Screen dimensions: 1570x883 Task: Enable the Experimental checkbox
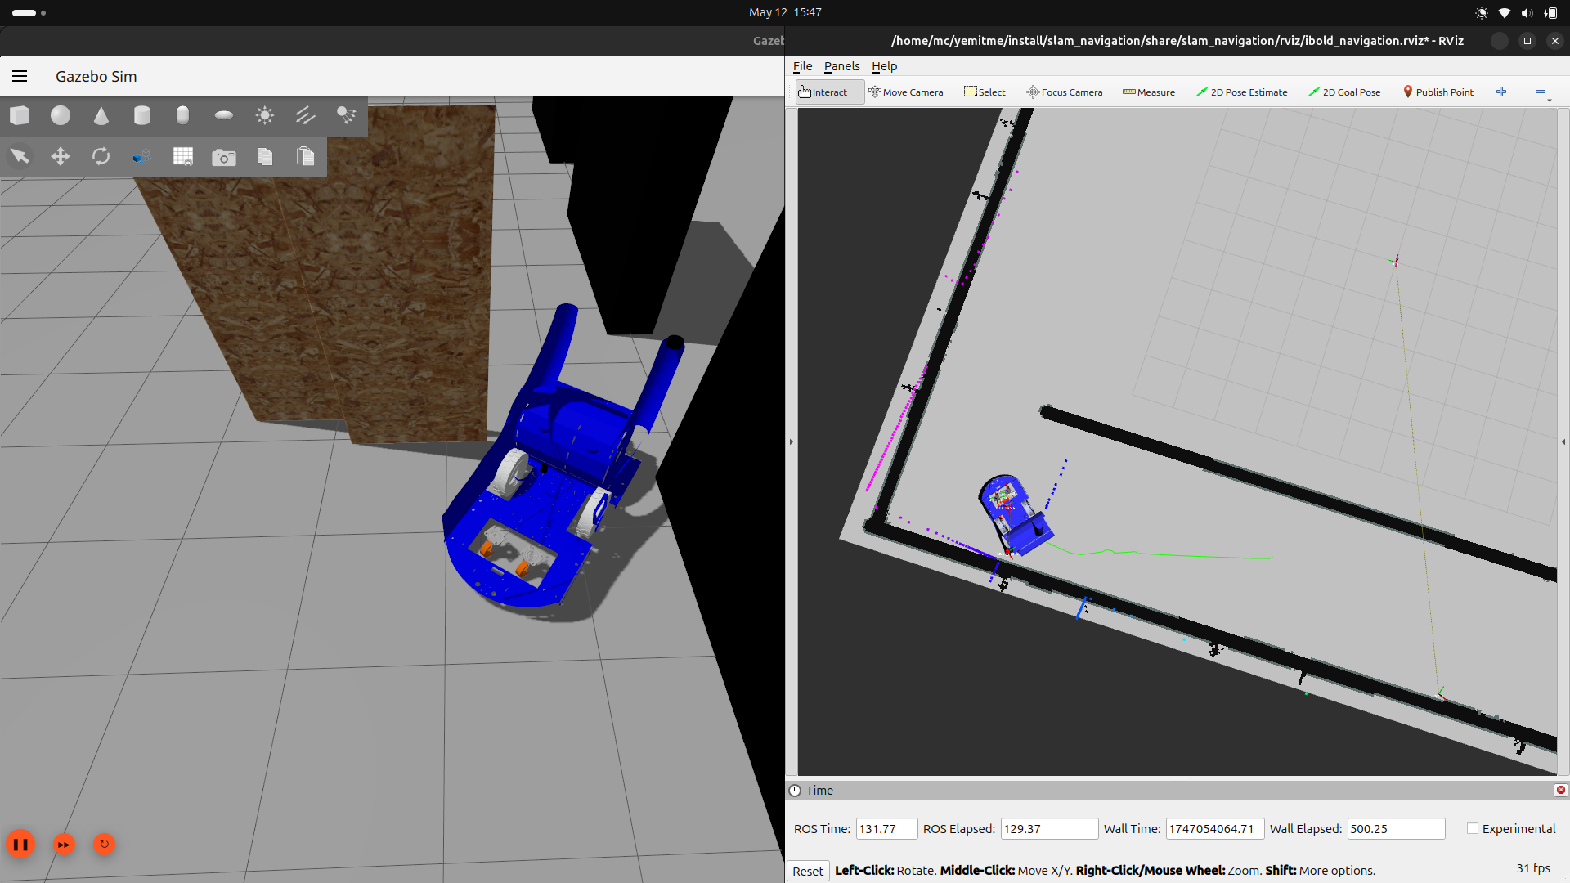[x=1473, y=828]
